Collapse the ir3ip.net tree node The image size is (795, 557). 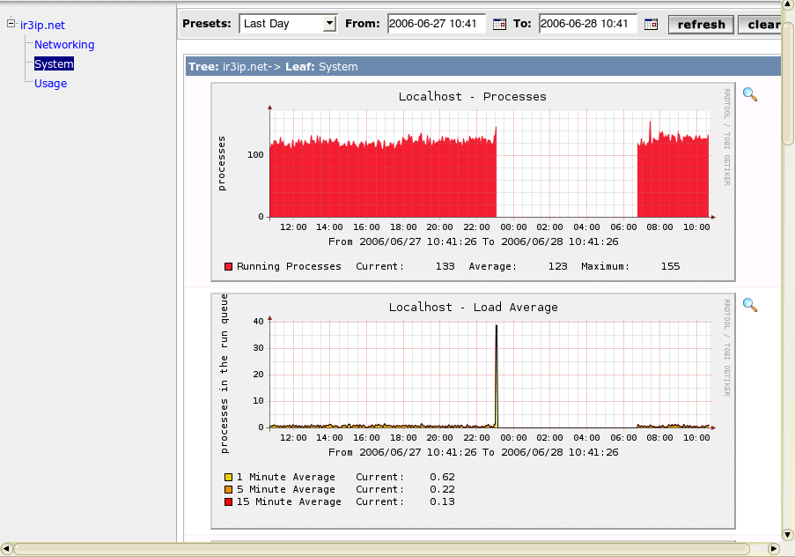[11, 24]
